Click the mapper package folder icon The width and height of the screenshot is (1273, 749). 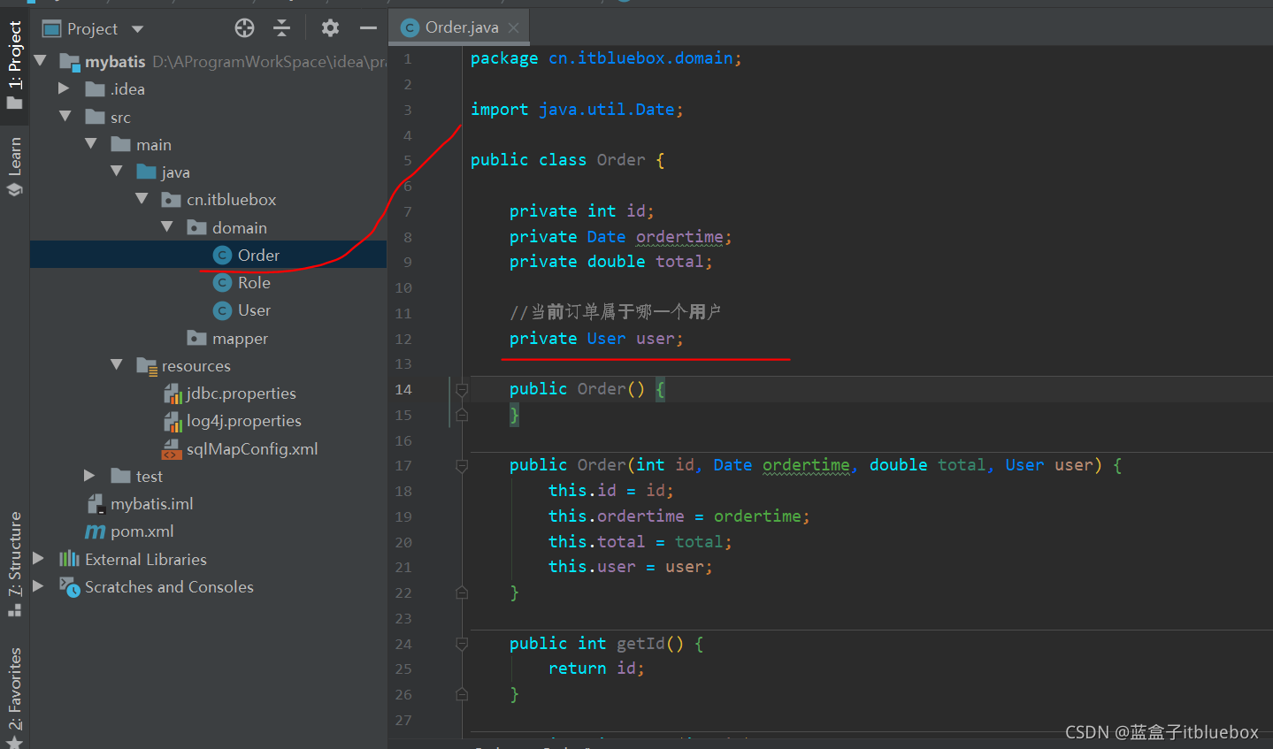pyautogui.click(x=197, y=338)
